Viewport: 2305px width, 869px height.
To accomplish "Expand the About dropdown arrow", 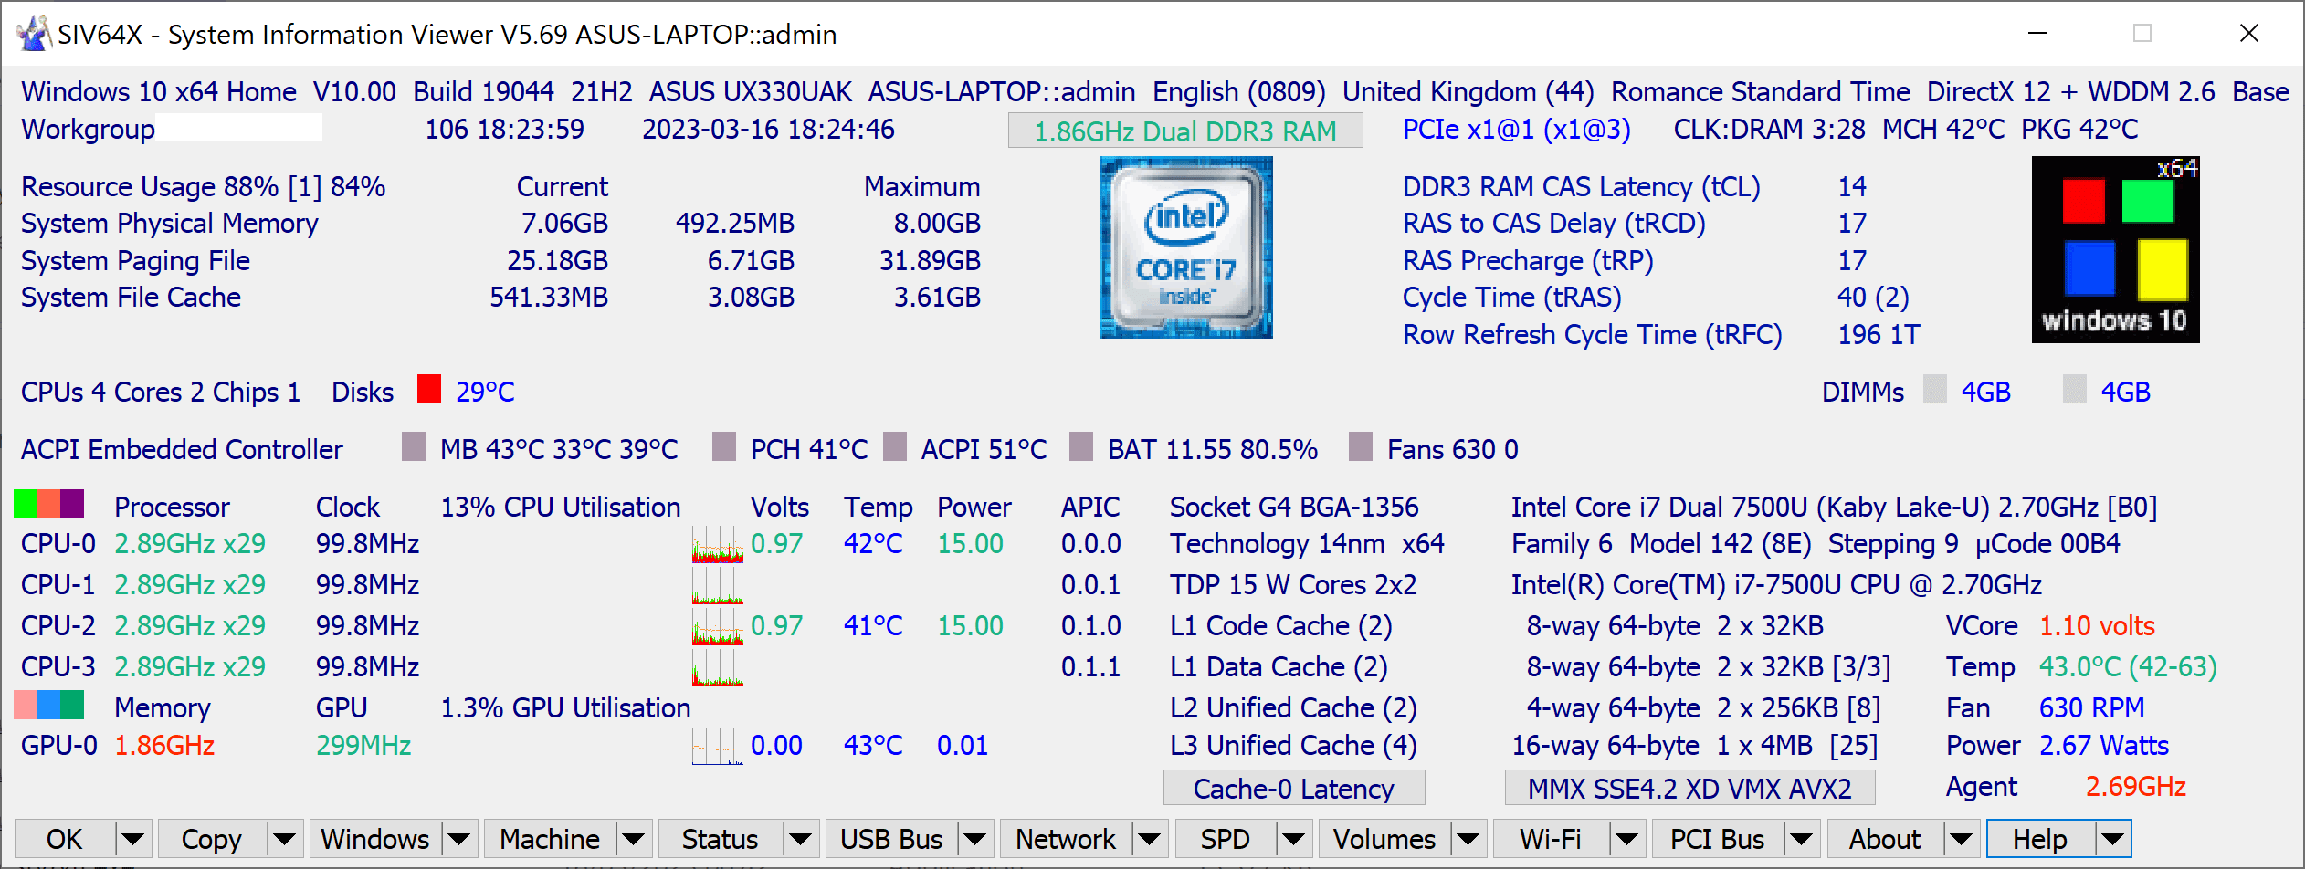I will tap(1961, 839).
